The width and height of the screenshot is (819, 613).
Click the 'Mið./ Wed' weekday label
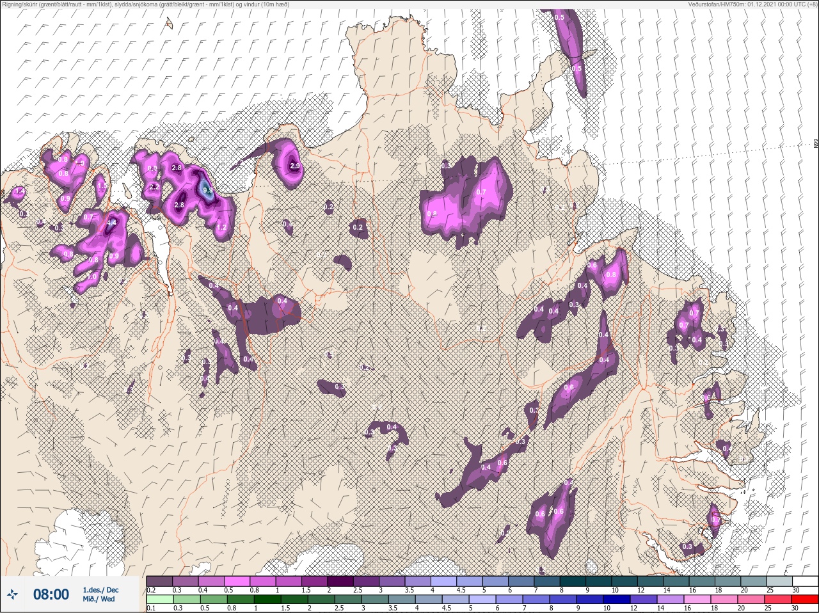click(99, 599)
